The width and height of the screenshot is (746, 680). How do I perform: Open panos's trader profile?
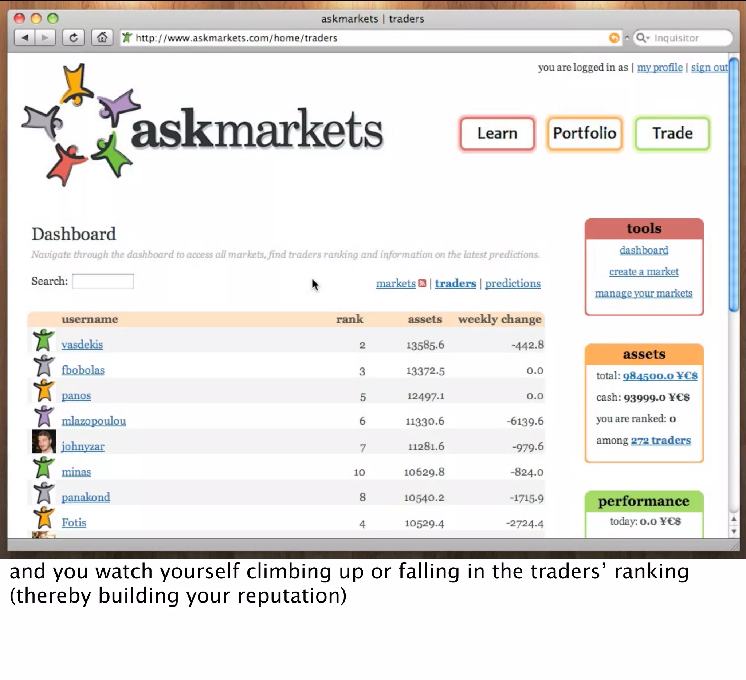tap(76, 395)
